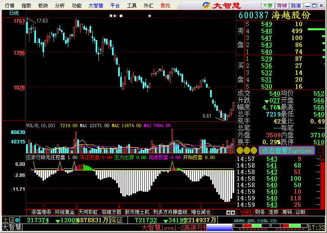Select the 天河彩虹 indicator tab
Image resolution: width=327 pixels, height=233 pixels.
pos(88,212)
